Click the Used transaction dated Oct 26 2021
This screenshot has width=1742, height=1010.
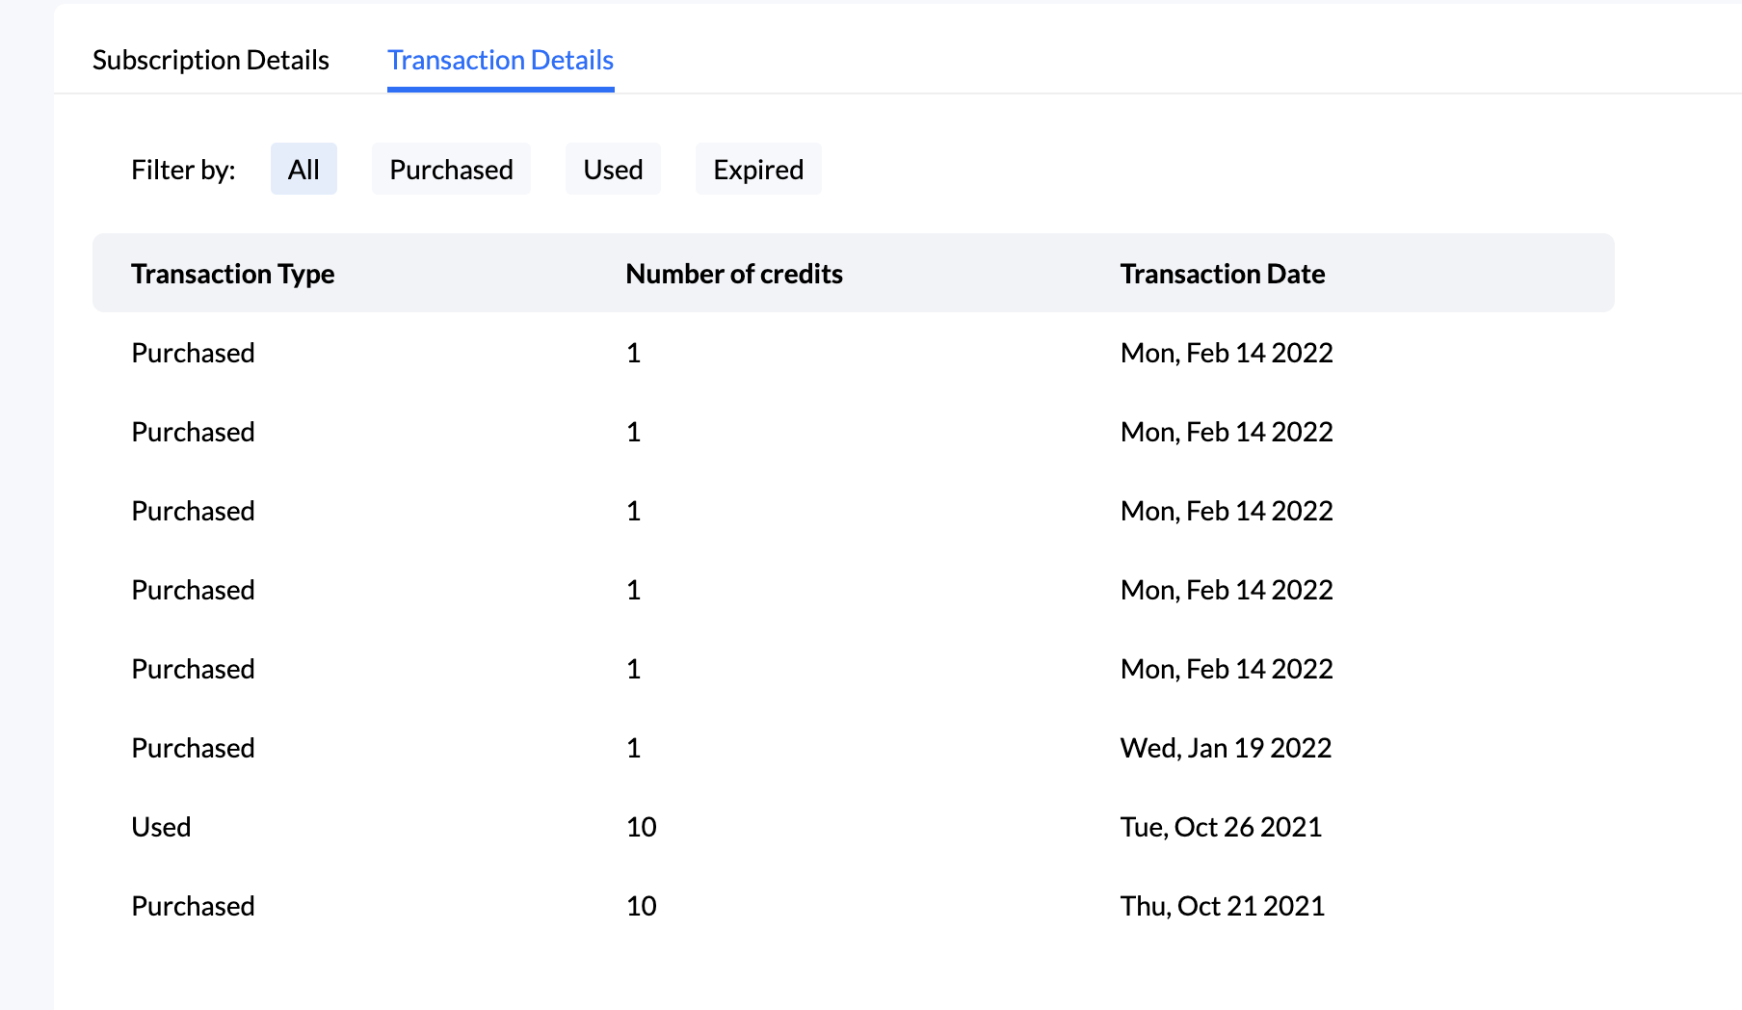point(161,826)
